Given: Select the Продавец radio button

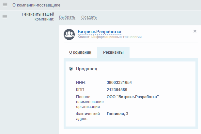Looking at the screenshot, I should 71,69.
